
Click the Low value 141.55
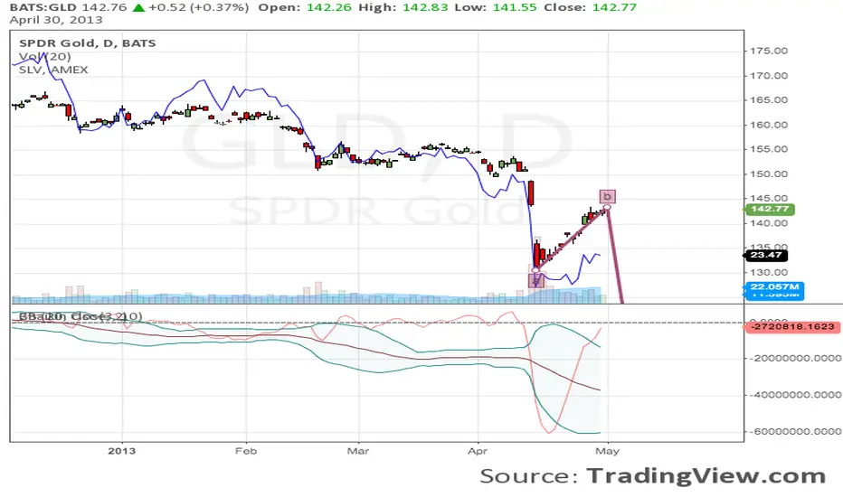(x=515, y=7)
